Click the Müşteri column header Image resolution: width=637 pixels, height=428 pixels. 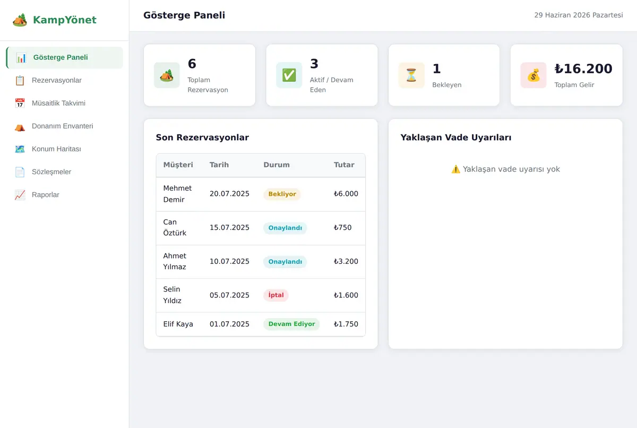178,165
